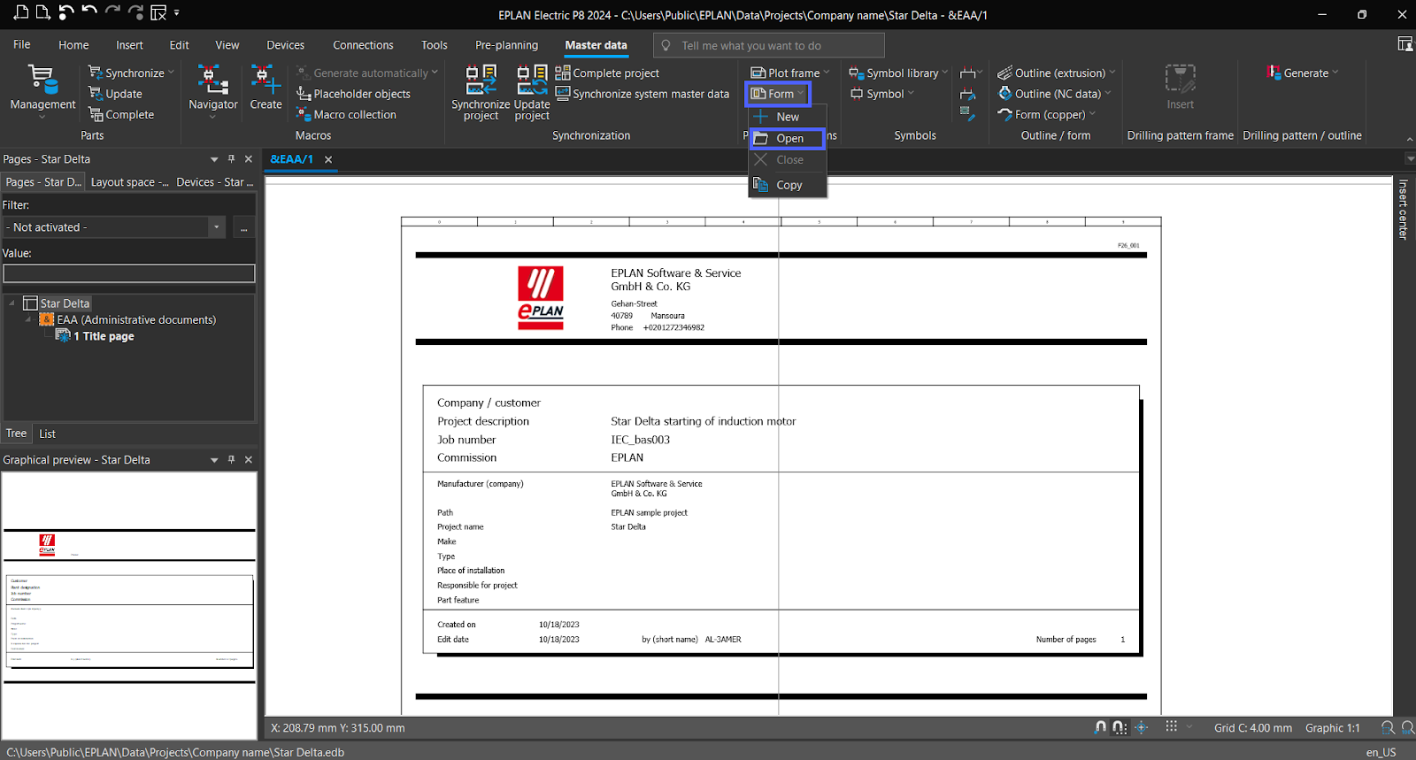The height and width of the screenshot is (760, 1416).
Task: Open the filter settings ellipsis button
Action: (243, 227)
